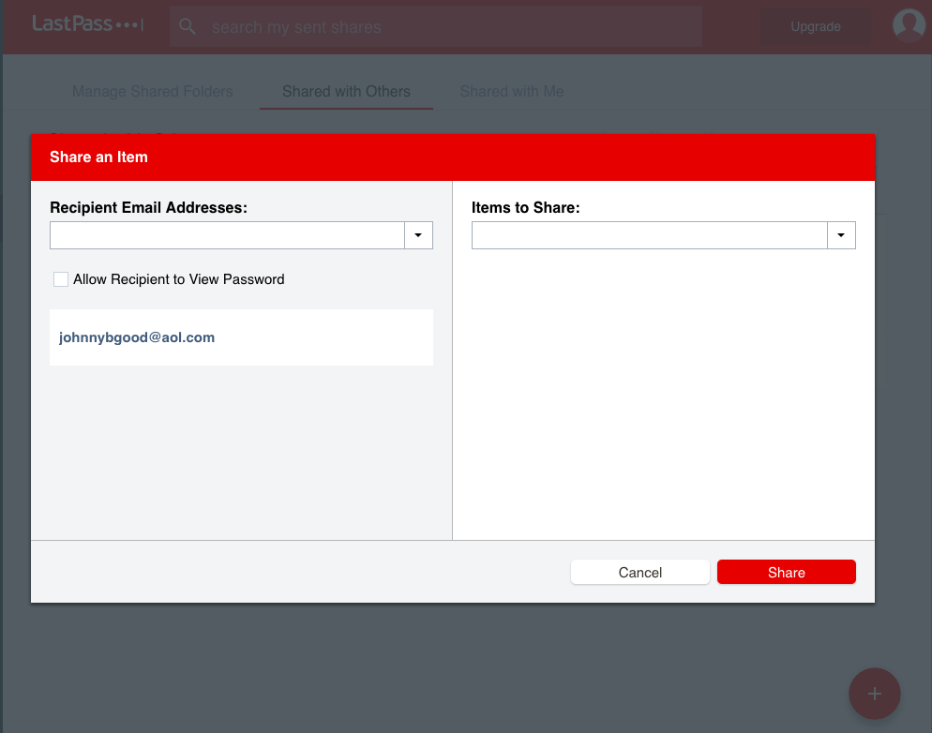
Task: Switch to the Manage Shared Folders tab
Action: pyautogui.click(x=152, y=91)
